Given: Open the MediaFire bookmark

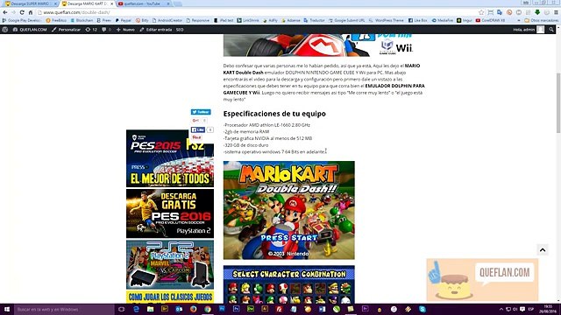Looking at the screenshot, I should pyautogui.click(x=443, y=20).
